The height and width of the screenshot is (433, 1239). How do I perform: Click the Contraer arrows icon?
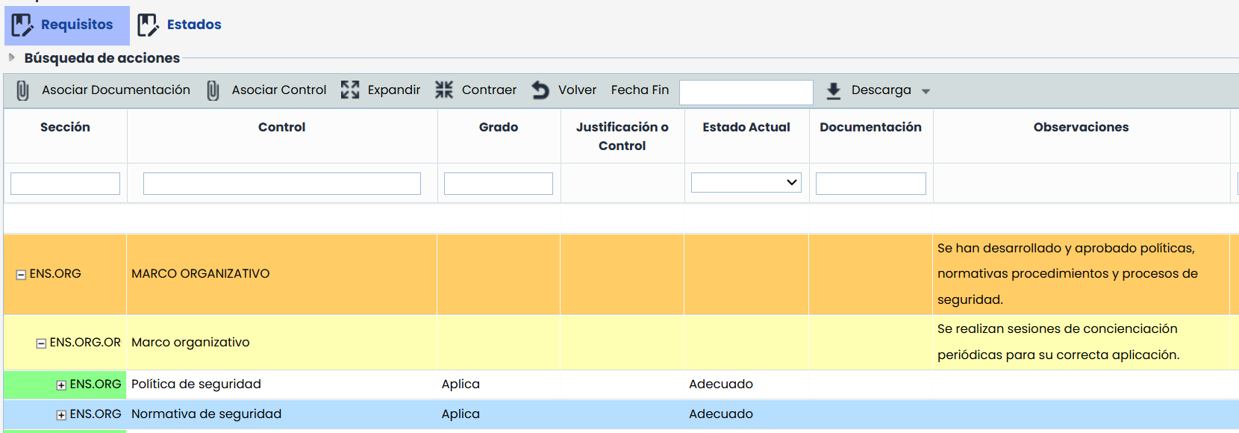pos(444,90)
